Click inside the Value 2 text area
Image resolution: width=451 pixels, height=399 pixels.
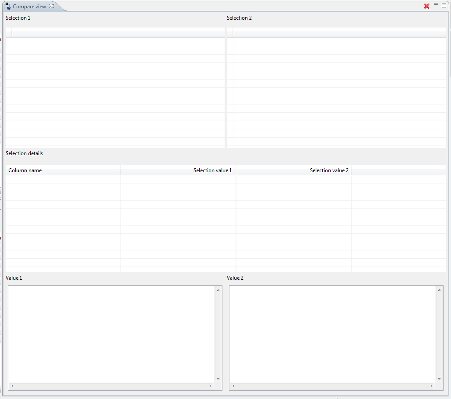(333, 334)
